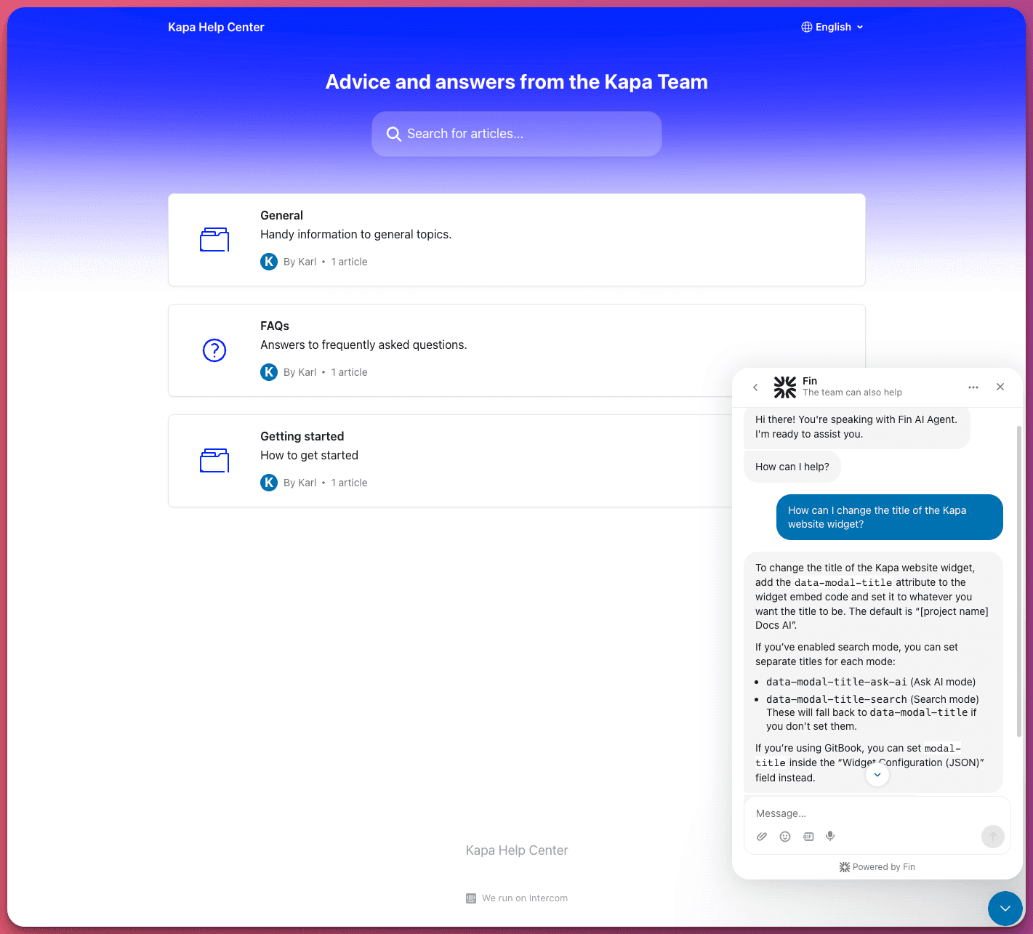Click the Kapa Help Center header link
The image size is (1033, 934).
216,27
